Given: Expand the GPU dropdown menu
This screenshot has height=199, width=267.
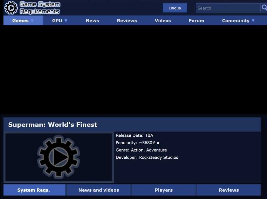Looking at the screenshot, I should (60, 21).
